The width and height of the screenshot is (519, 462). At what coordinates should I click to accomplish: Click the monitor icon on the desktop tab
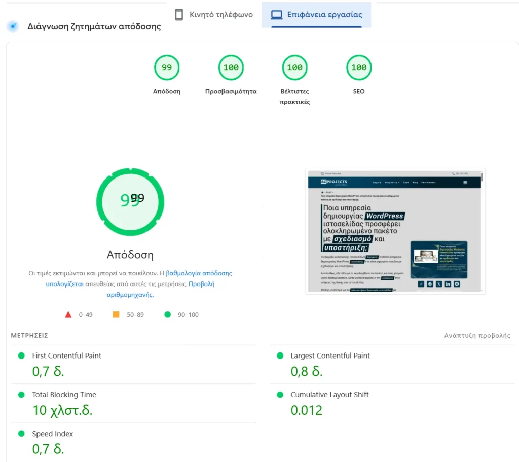(x=276, y=15)
